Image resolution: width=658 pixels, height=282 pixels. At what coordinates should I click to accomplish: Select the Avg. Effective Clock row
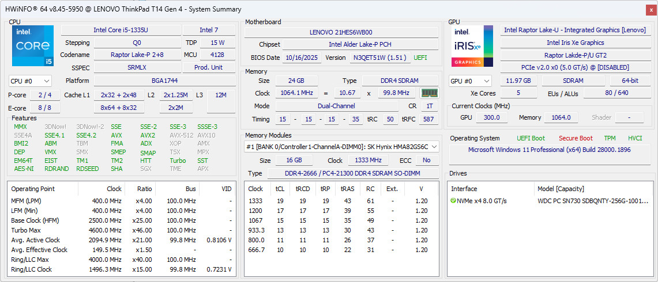(122, 250)
